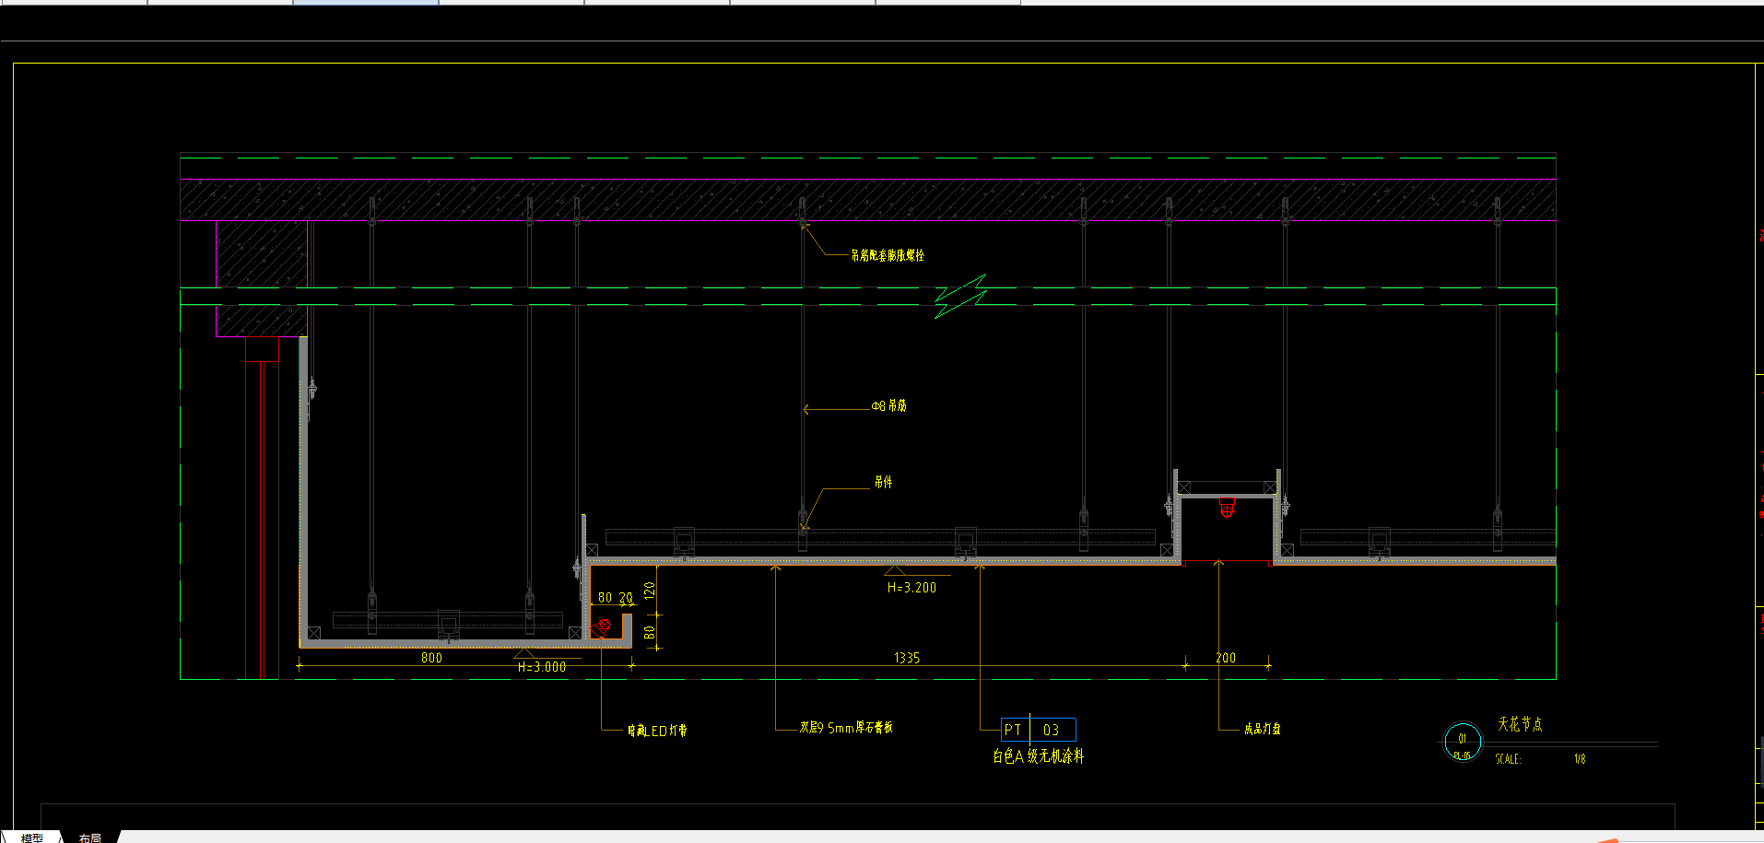
Task: Click the 成品灯盘 annotation
Action: click(x=1263, y=729)
